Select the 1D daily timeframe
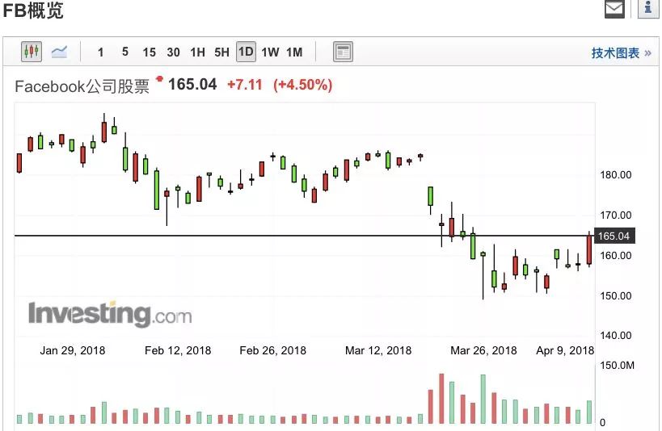The image size is (662, 431). (246, 52)
